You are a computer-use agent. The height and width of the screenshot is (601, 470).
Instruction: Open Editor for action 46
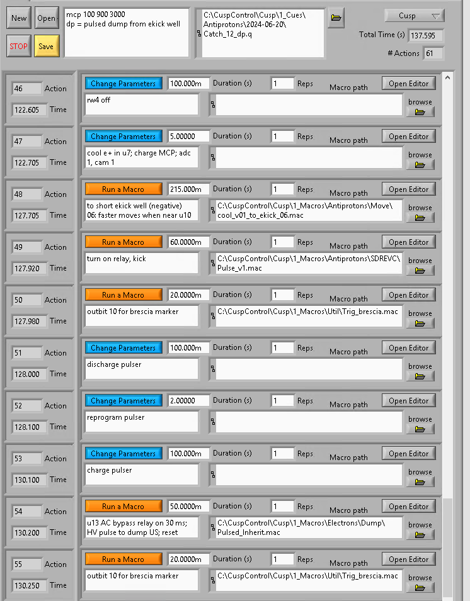(409, 84)
